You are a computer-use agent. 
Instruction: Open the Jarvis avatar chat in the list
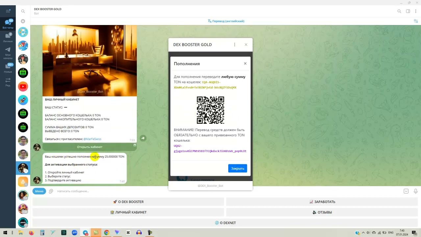23,223
